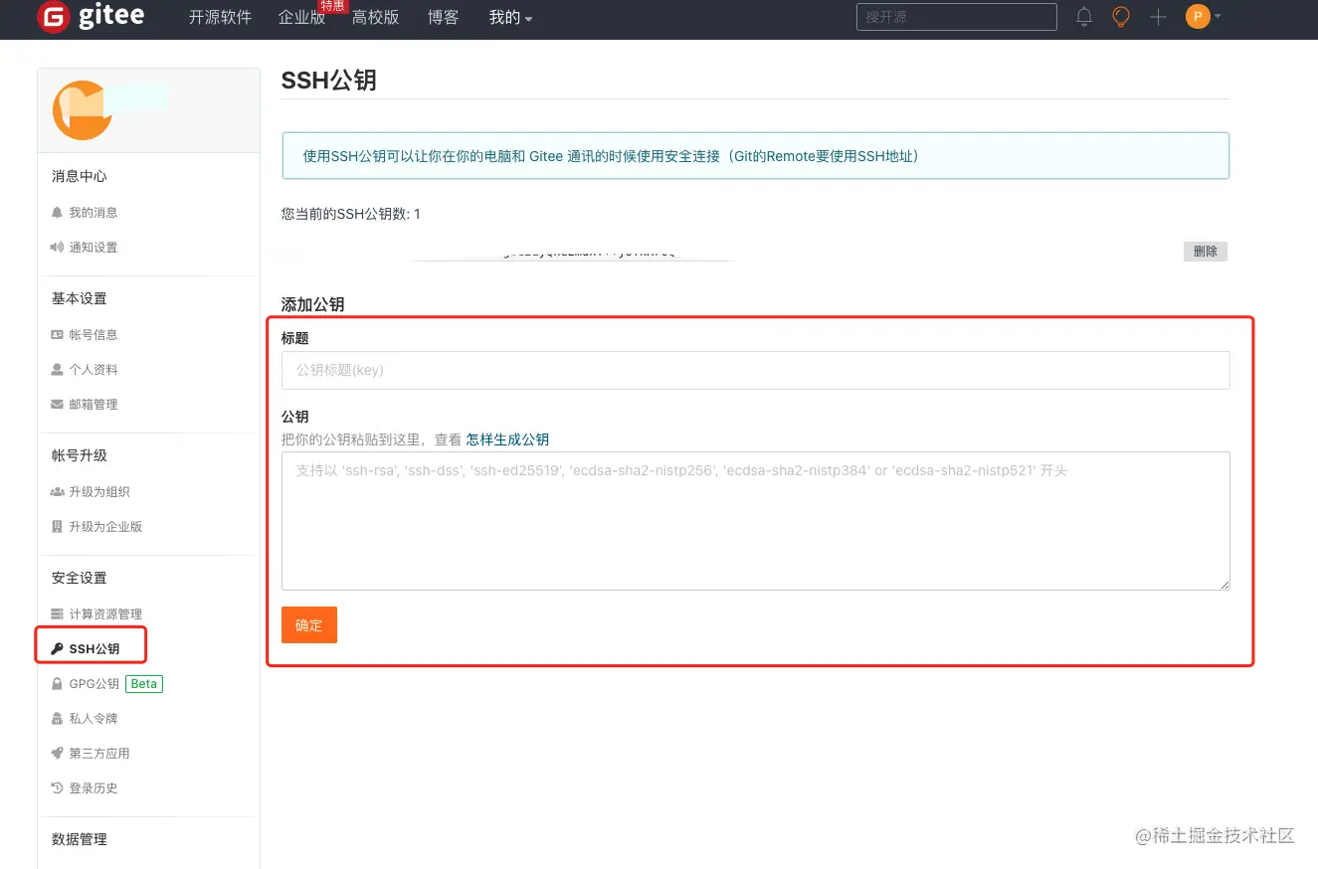Viewport: 1318px width, 869px height.
Task: Select SSH公钥 in the sidebar
Action: point(94,649)
